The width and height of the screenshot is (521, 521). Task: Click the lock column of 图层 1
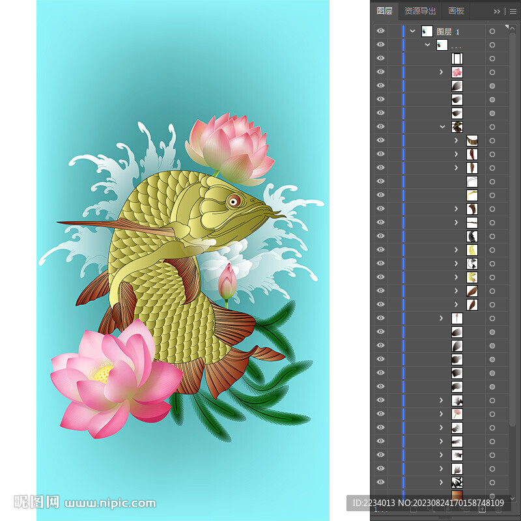[x=395, y=31]
